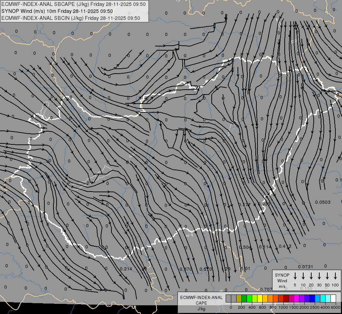Click the map value 0.0503
Viewport: 342px width, 314px height.
[323, 202]
